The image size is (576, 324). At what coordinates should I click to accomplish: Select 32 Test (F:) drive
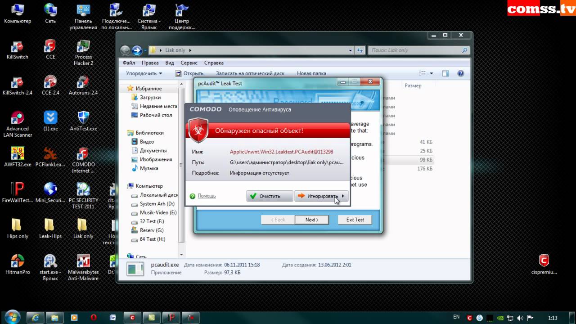tap(148, 221)
